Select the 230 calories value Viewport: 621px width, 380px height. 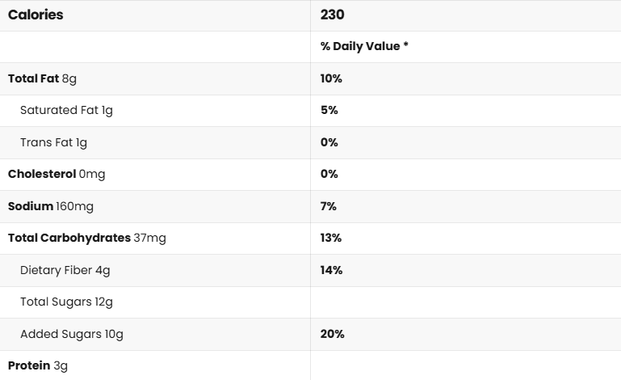[333, 15]
